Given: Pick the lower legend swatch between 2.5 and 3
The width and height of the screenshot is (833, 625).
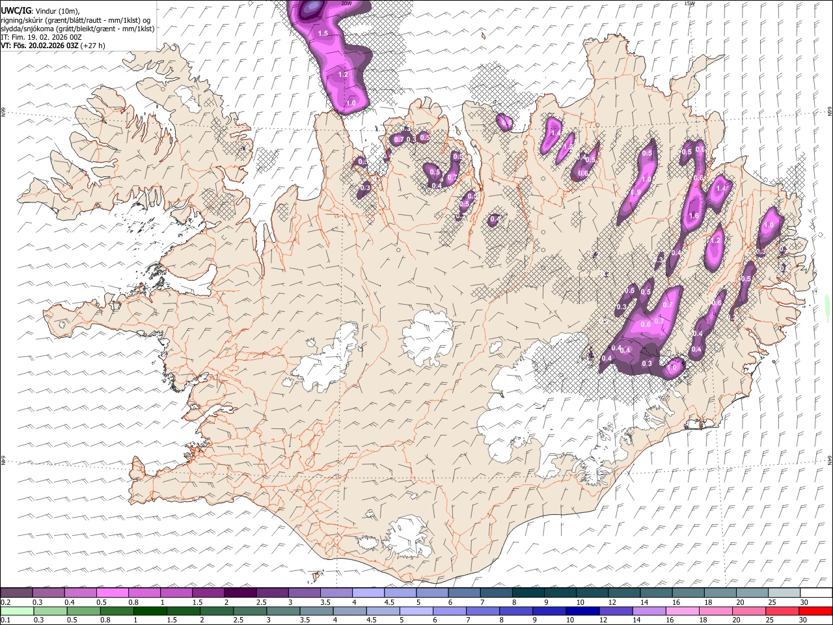Looking at the screenshot, I should click(250, 611).
